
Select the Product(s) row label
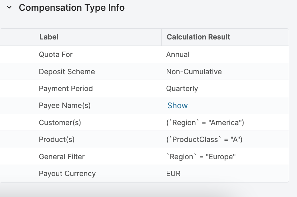(57, 140)
